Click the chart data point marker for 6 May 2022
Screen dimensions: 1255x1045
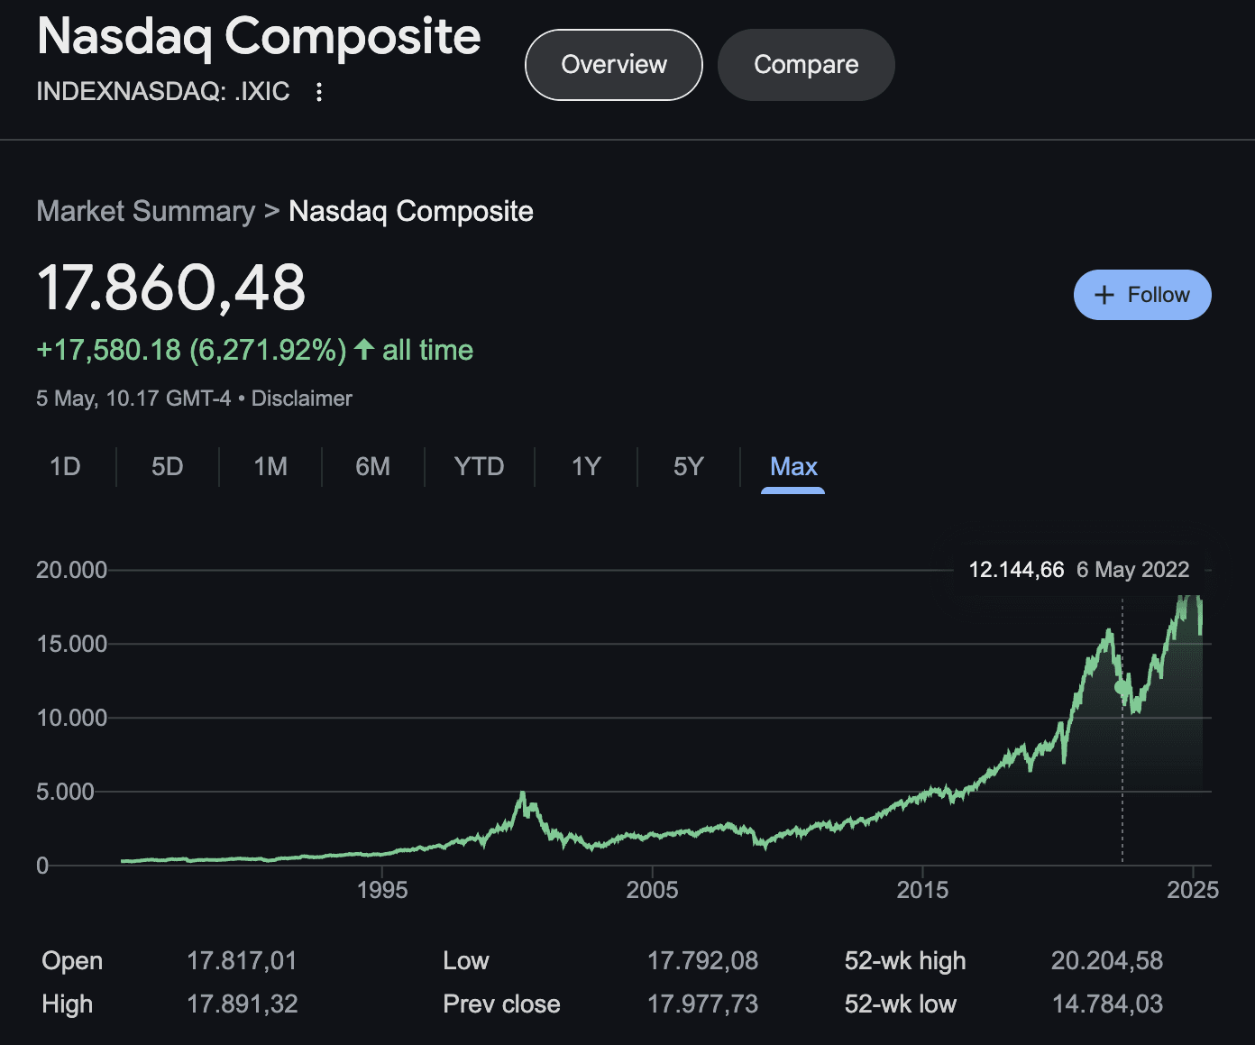click(1122, 687)
